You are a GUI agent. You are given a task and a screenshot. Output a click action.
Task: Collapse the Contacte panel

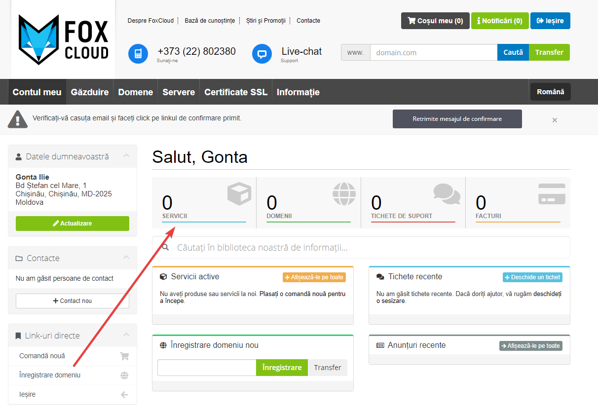pyautogui.click(x=126, y=258)
